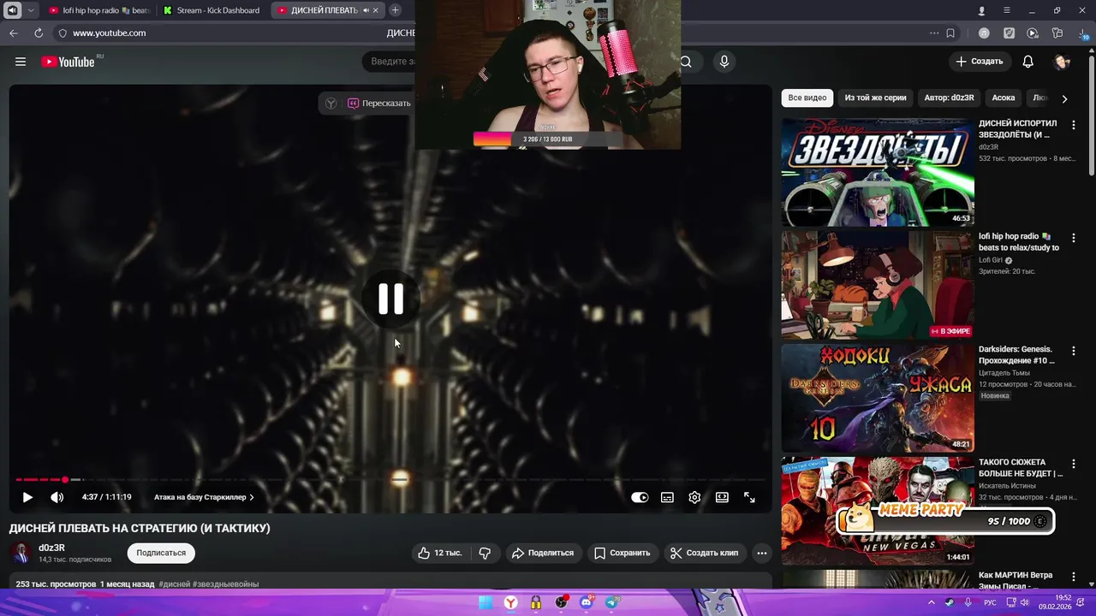Open lofi hip hop radio live thumbnail

click(878, 285)
